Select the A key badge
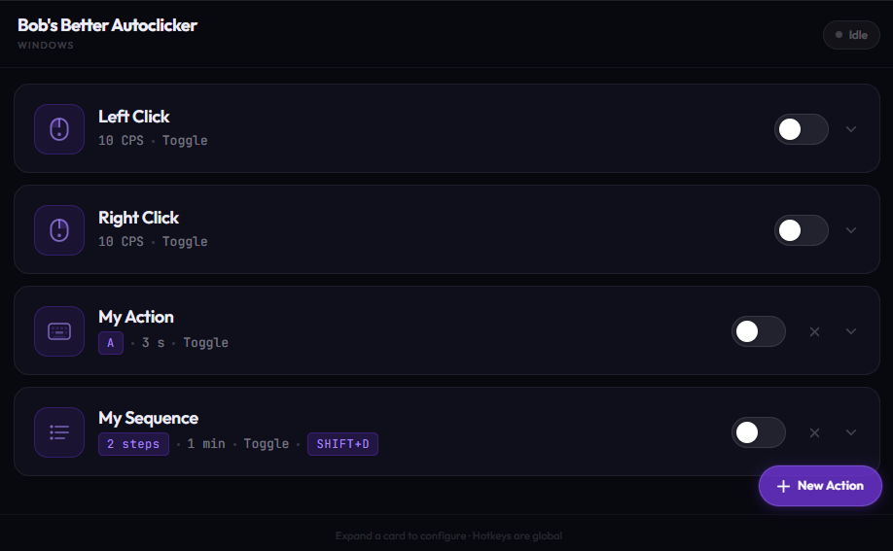The height and width of the screenshot is (551, 893). (x=111, y=343)
